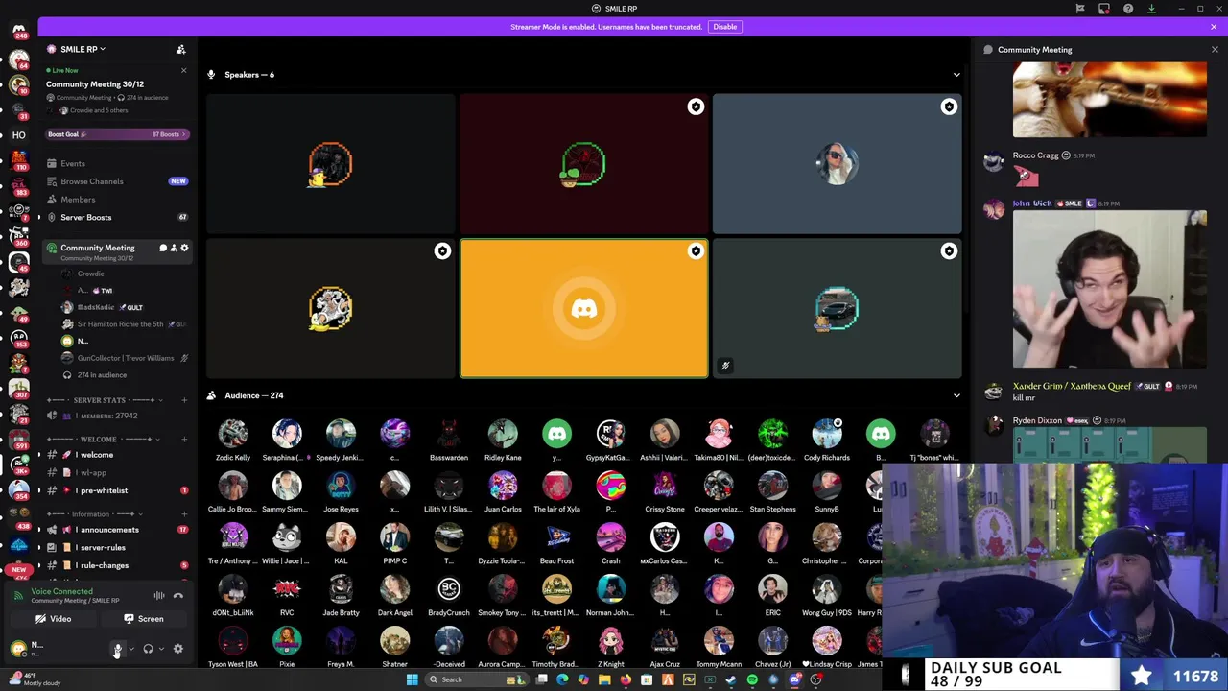Open audience member Ridley Kane

(503, 441)
